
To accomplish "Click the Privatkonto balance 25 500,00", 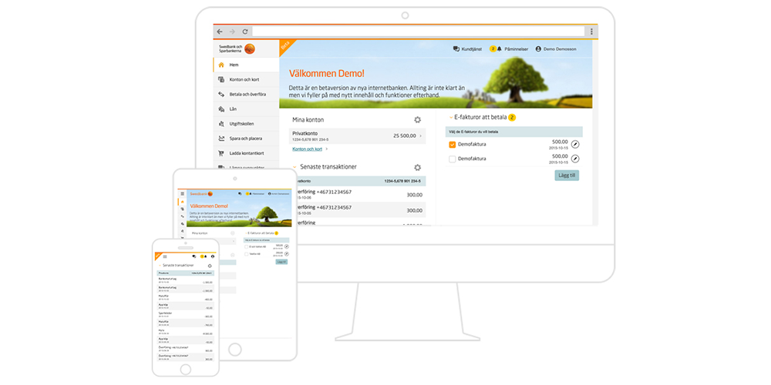I will pos(405,136).
